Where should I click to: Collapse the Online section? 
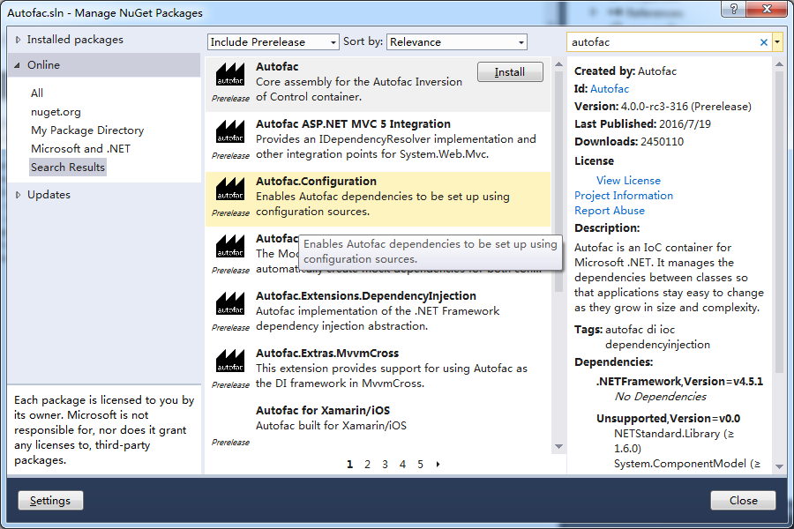tap(18, 65)
